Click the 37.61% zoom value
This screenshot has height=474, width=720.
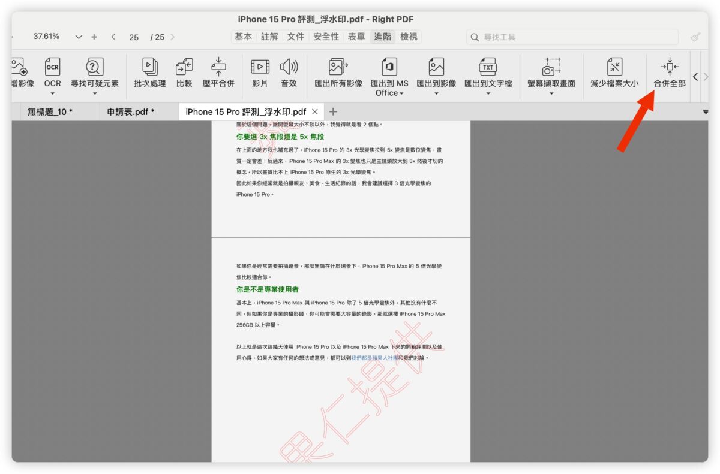tap(47, 37)
